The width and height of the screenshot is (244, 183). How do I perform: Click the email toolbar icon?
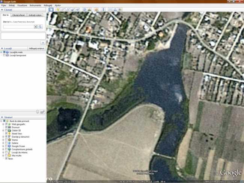110,9
